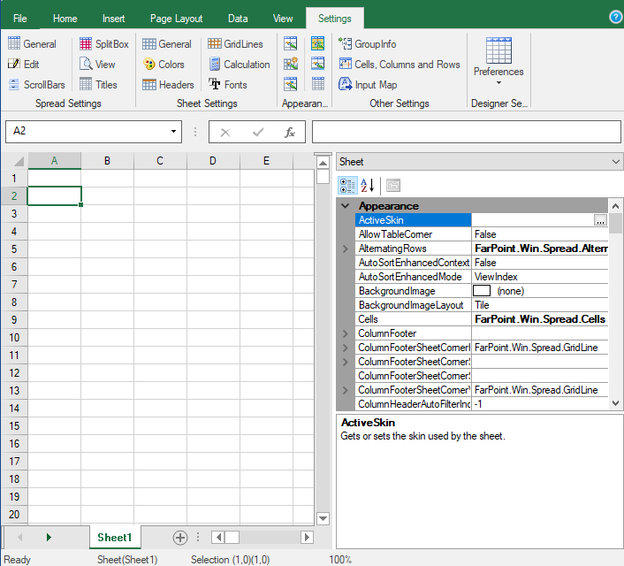Viewport: 624px width, 566px height.
Task: Open the Preferences dropdown
Action: 498,61
